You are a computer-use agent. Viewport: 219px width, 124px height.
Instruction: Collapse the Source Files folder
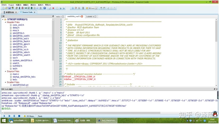click(x=5, y=71)
